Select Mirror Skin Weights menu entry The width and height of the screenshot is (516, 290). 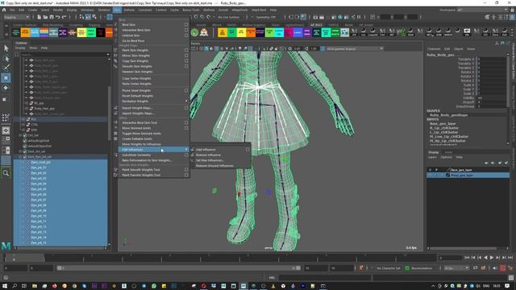(136, 56)
